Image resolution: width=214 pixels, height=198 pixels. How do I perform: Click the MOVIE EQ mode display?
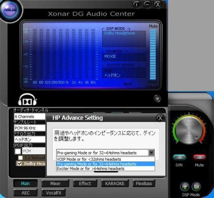(124, 57)
